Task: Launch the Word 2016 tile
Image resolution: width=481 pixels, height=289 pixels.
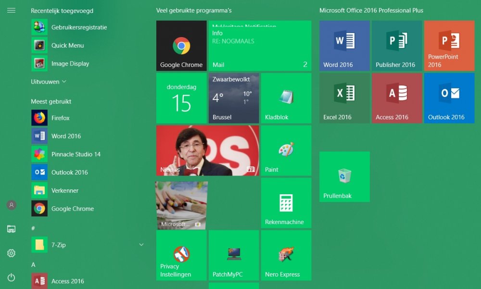Action: pos(344,46)
